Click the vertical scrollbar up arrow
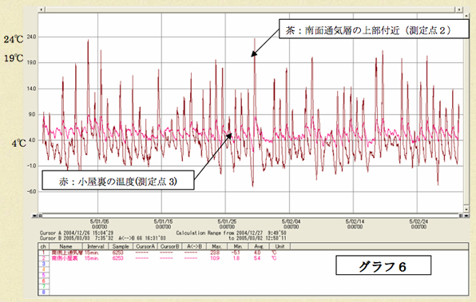This screenshot has width=476, height=302. click(x=466, y=15)
